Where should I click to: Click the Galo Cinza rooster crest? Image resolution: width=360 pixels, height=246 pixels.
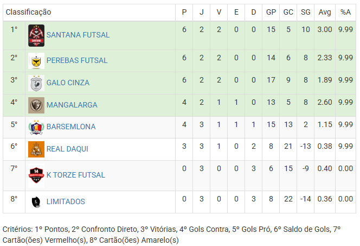point(36,83)
